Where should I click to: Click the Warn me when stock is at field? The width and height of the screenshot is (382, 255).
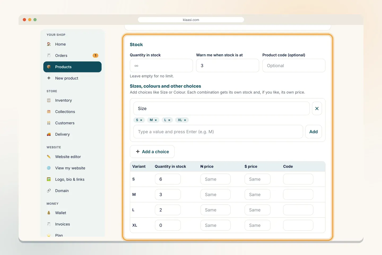point(228,66)
